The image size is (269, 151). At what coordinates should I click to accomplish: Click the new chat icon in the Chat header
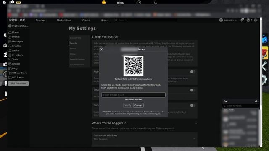256,102
